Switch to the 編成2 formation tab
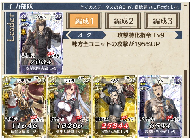This screenshot has width=190, height=139. (x=123, y=21)
